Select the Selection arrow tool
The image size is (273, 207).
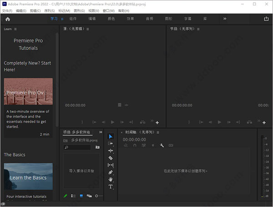(x=111, y=136)
